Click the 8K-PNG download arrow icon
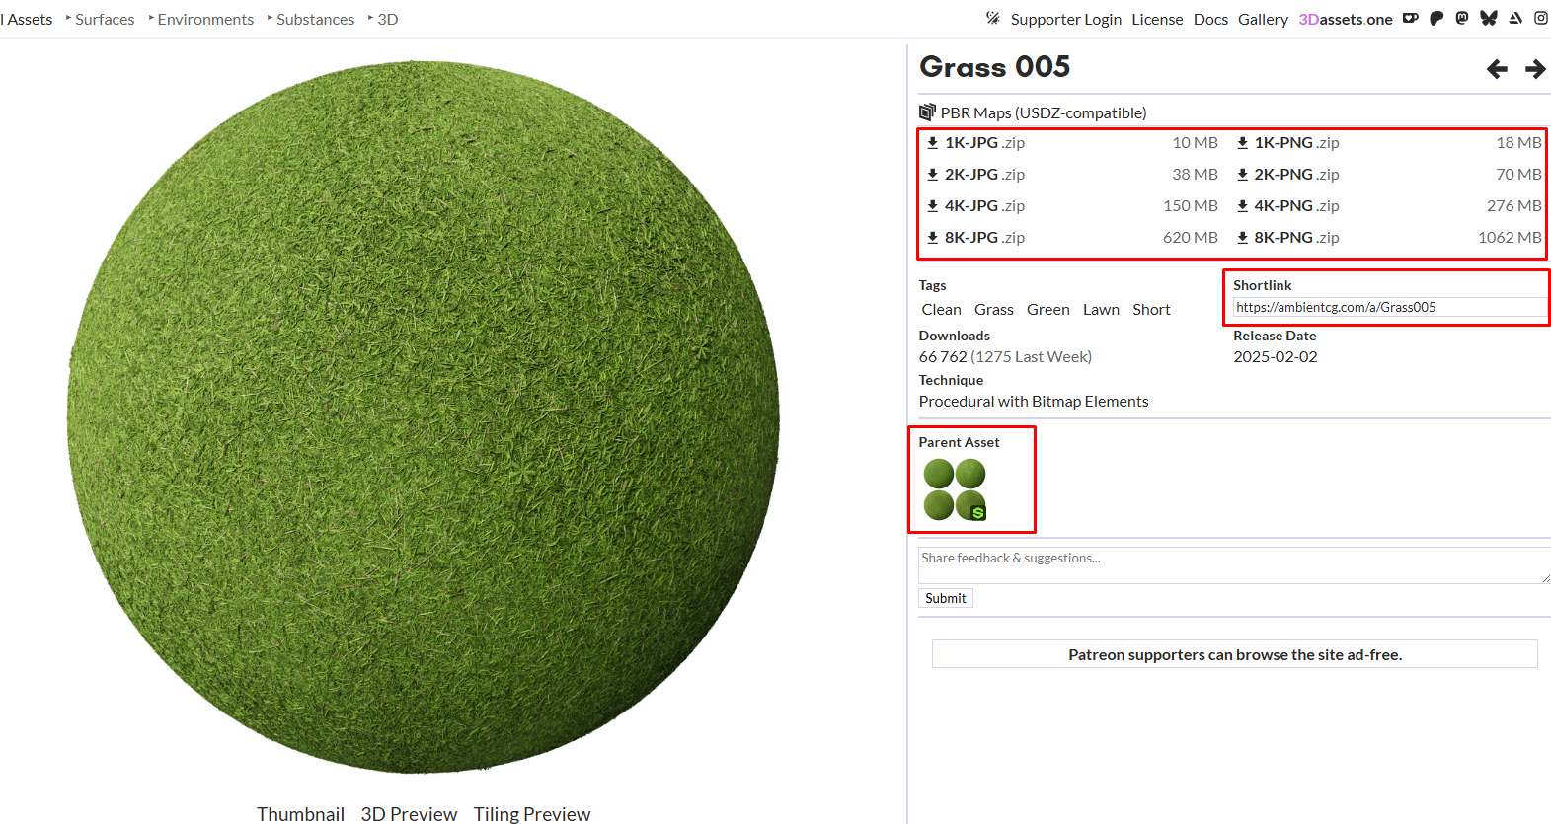This screenshot has height=824, width=1551. tap(1242, 237)
